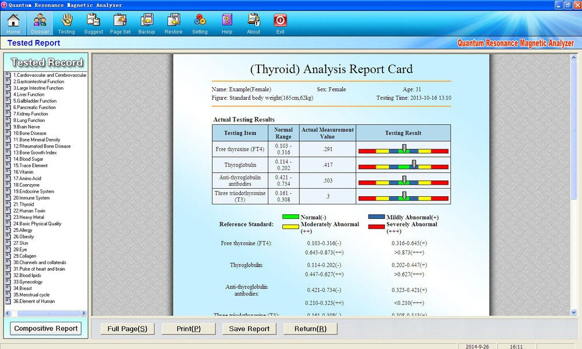Click Testing Time 2013-10-16 13:10 text
The height and width of the screenshot is (349, 582).
[x=414, y=98]
